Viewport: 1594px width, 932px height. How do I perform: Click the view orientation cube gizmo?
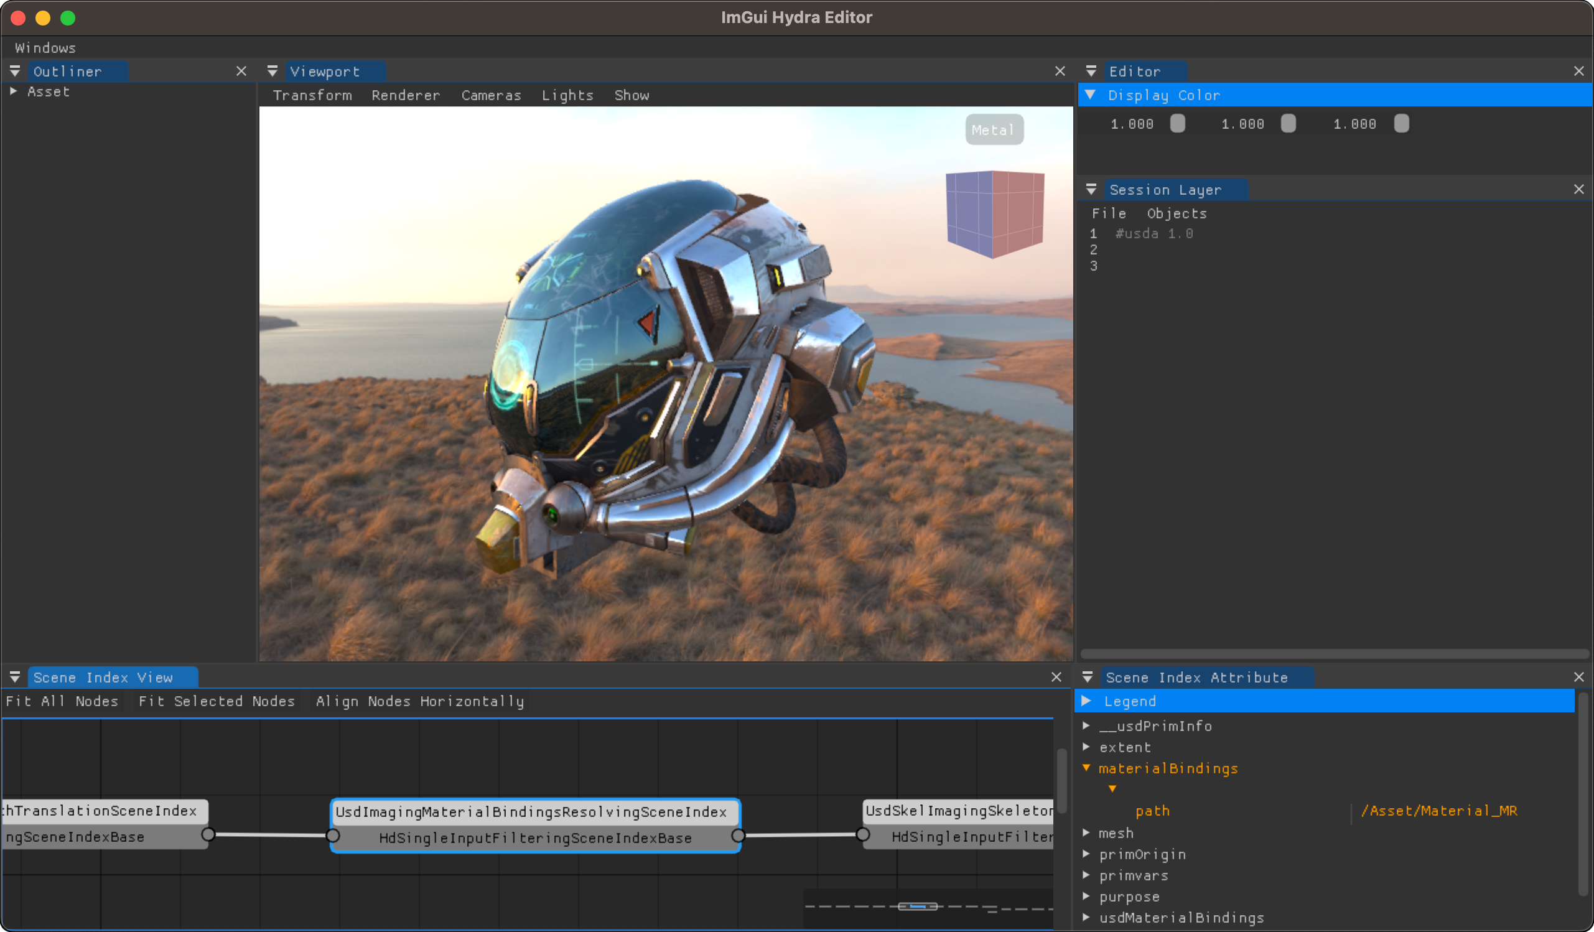(x=994, y=214)
